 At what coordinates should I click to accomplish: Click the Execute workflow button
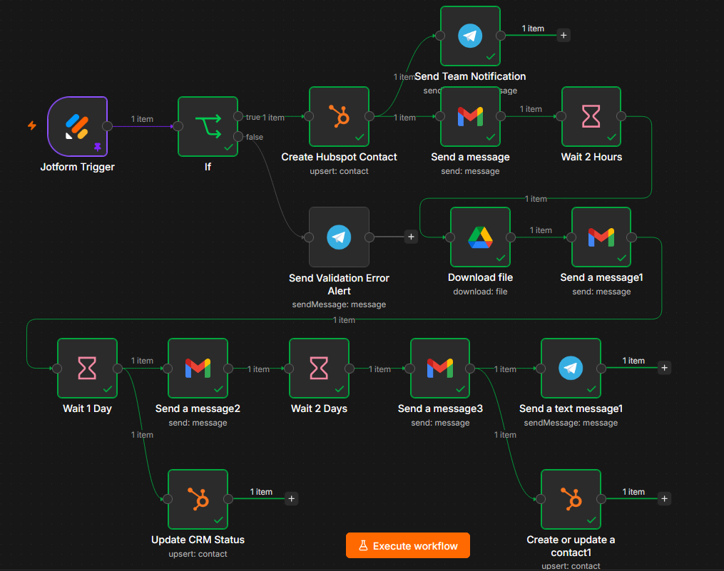pyautogui.click(x=408, y=545)
